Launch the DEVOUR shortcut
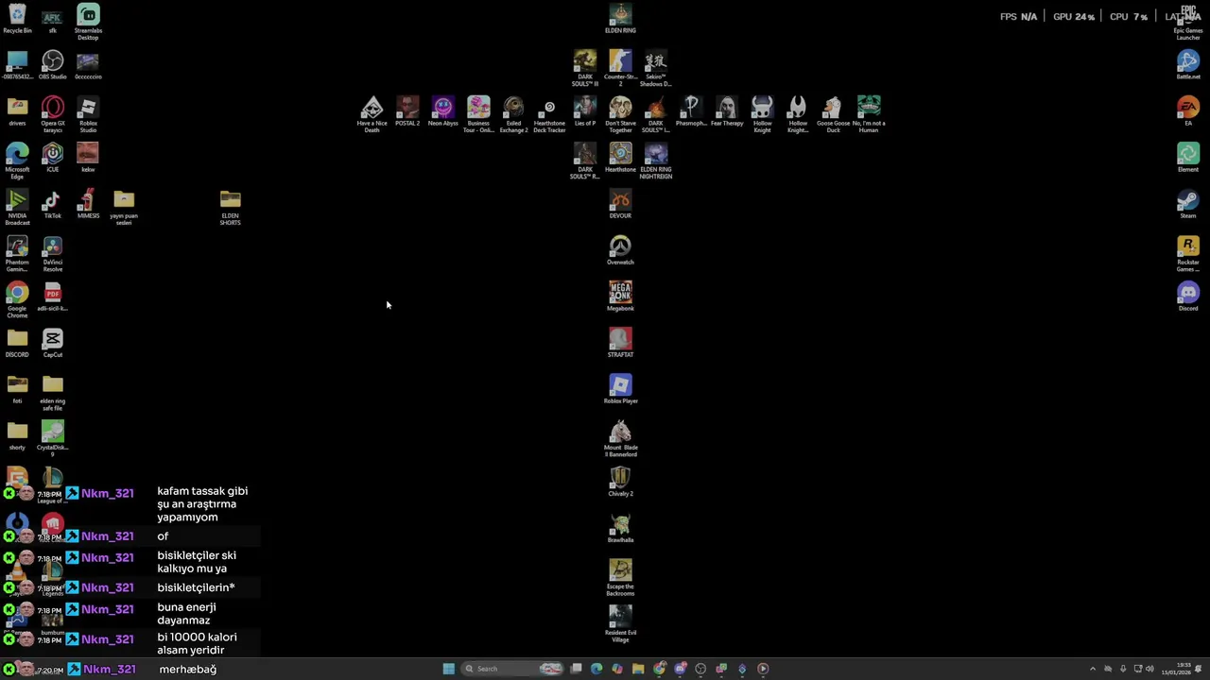Viewport: 1210px width, 680px height. point(620,204)
